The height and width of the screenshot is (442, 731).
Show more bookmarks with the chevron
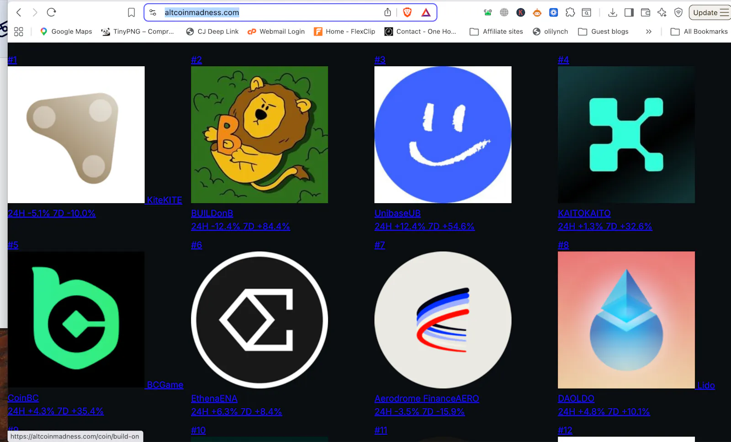click(649, 32)
